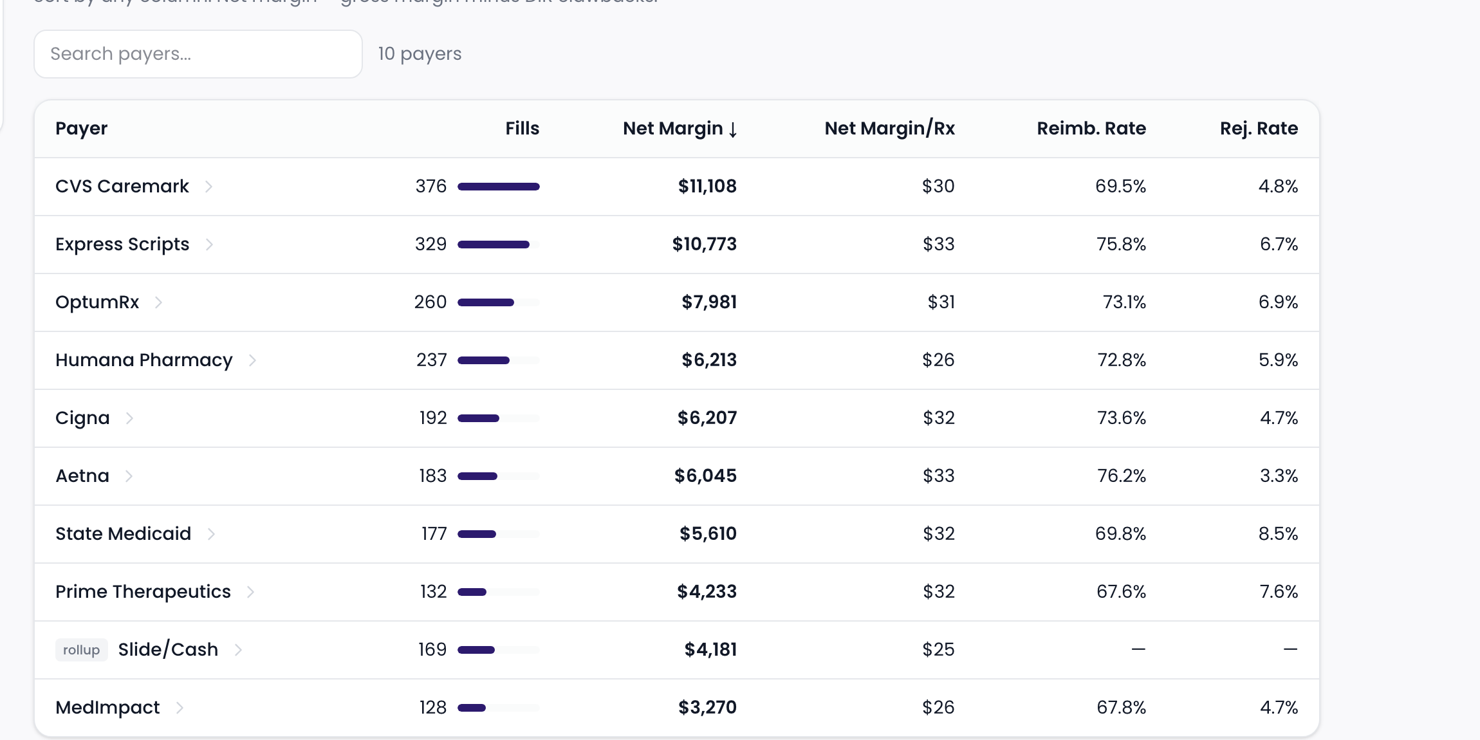Select Prime Therapeutics net margin $4,233
Image resolution: width=1480 pixels, height=740 pixels.
(x=707, y=592)
